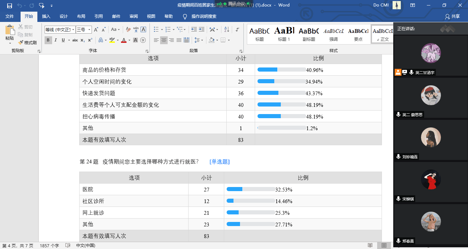Click the microphone icon beside 刘珍禧连
The image size is (468, 249).
398,157
